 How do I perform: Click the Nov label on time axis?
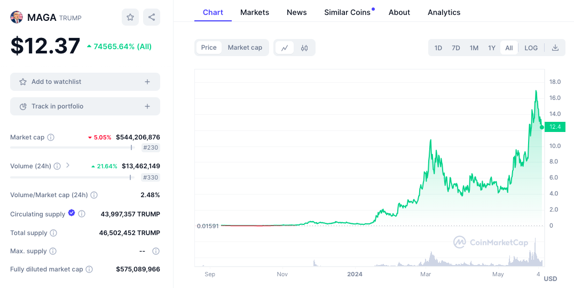coord(282,275)
